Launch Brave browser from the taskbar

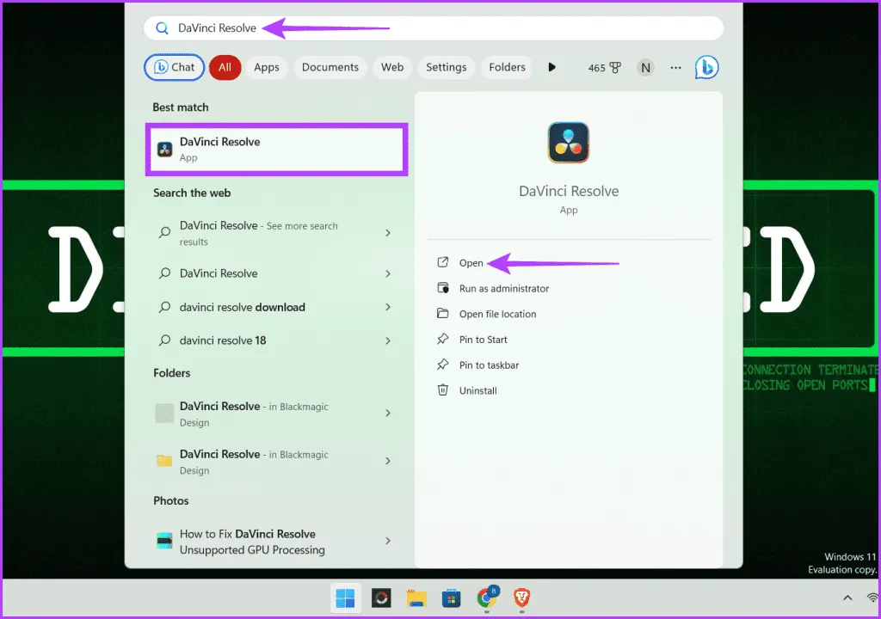coord(522,598)
